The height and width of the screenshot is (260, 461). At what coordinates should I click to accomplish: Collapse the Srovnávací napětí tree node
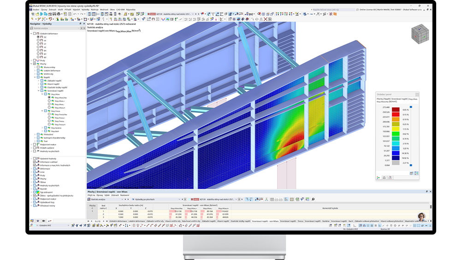click(x=39, y=91)
